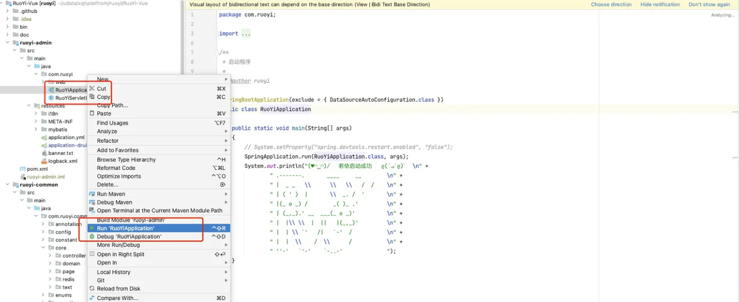Click the Open Terminal Maven icon
The height and width of the screenshot is (302, 739).
[92, 211]
